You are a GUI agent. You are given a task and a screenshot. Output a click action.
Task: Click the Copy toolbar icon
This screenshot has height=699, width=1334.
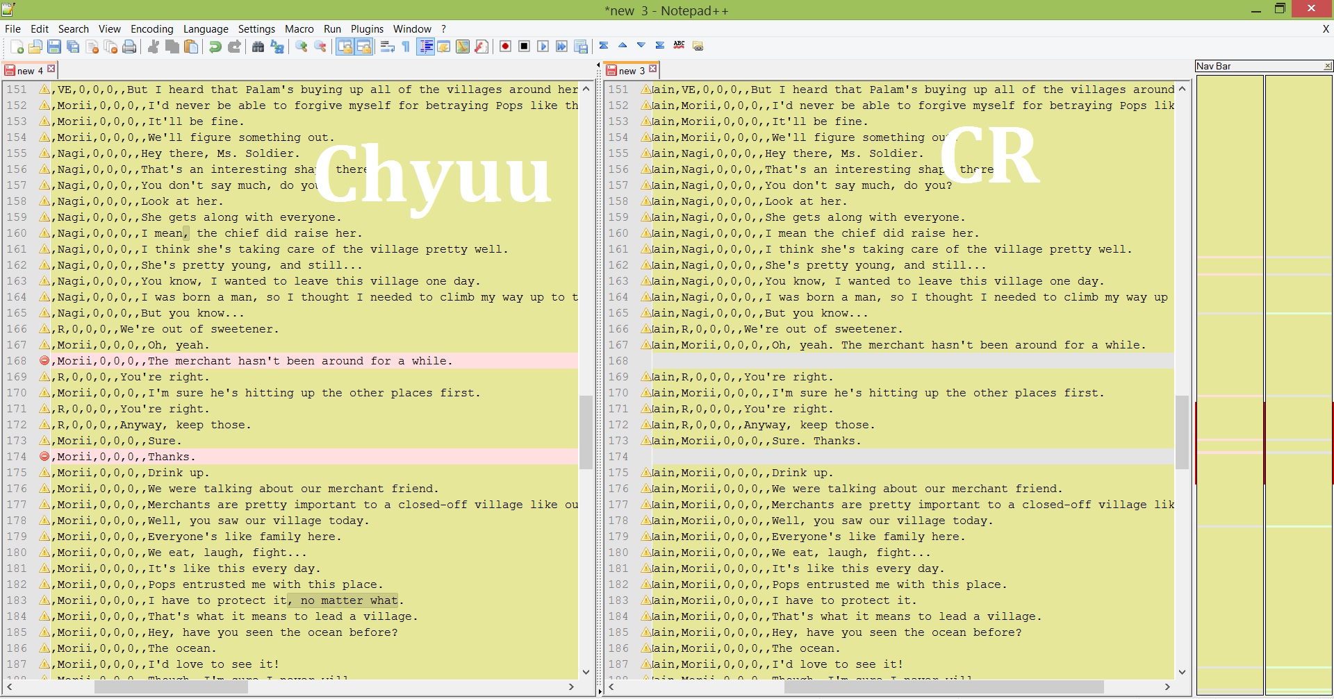tap(172, 47)
